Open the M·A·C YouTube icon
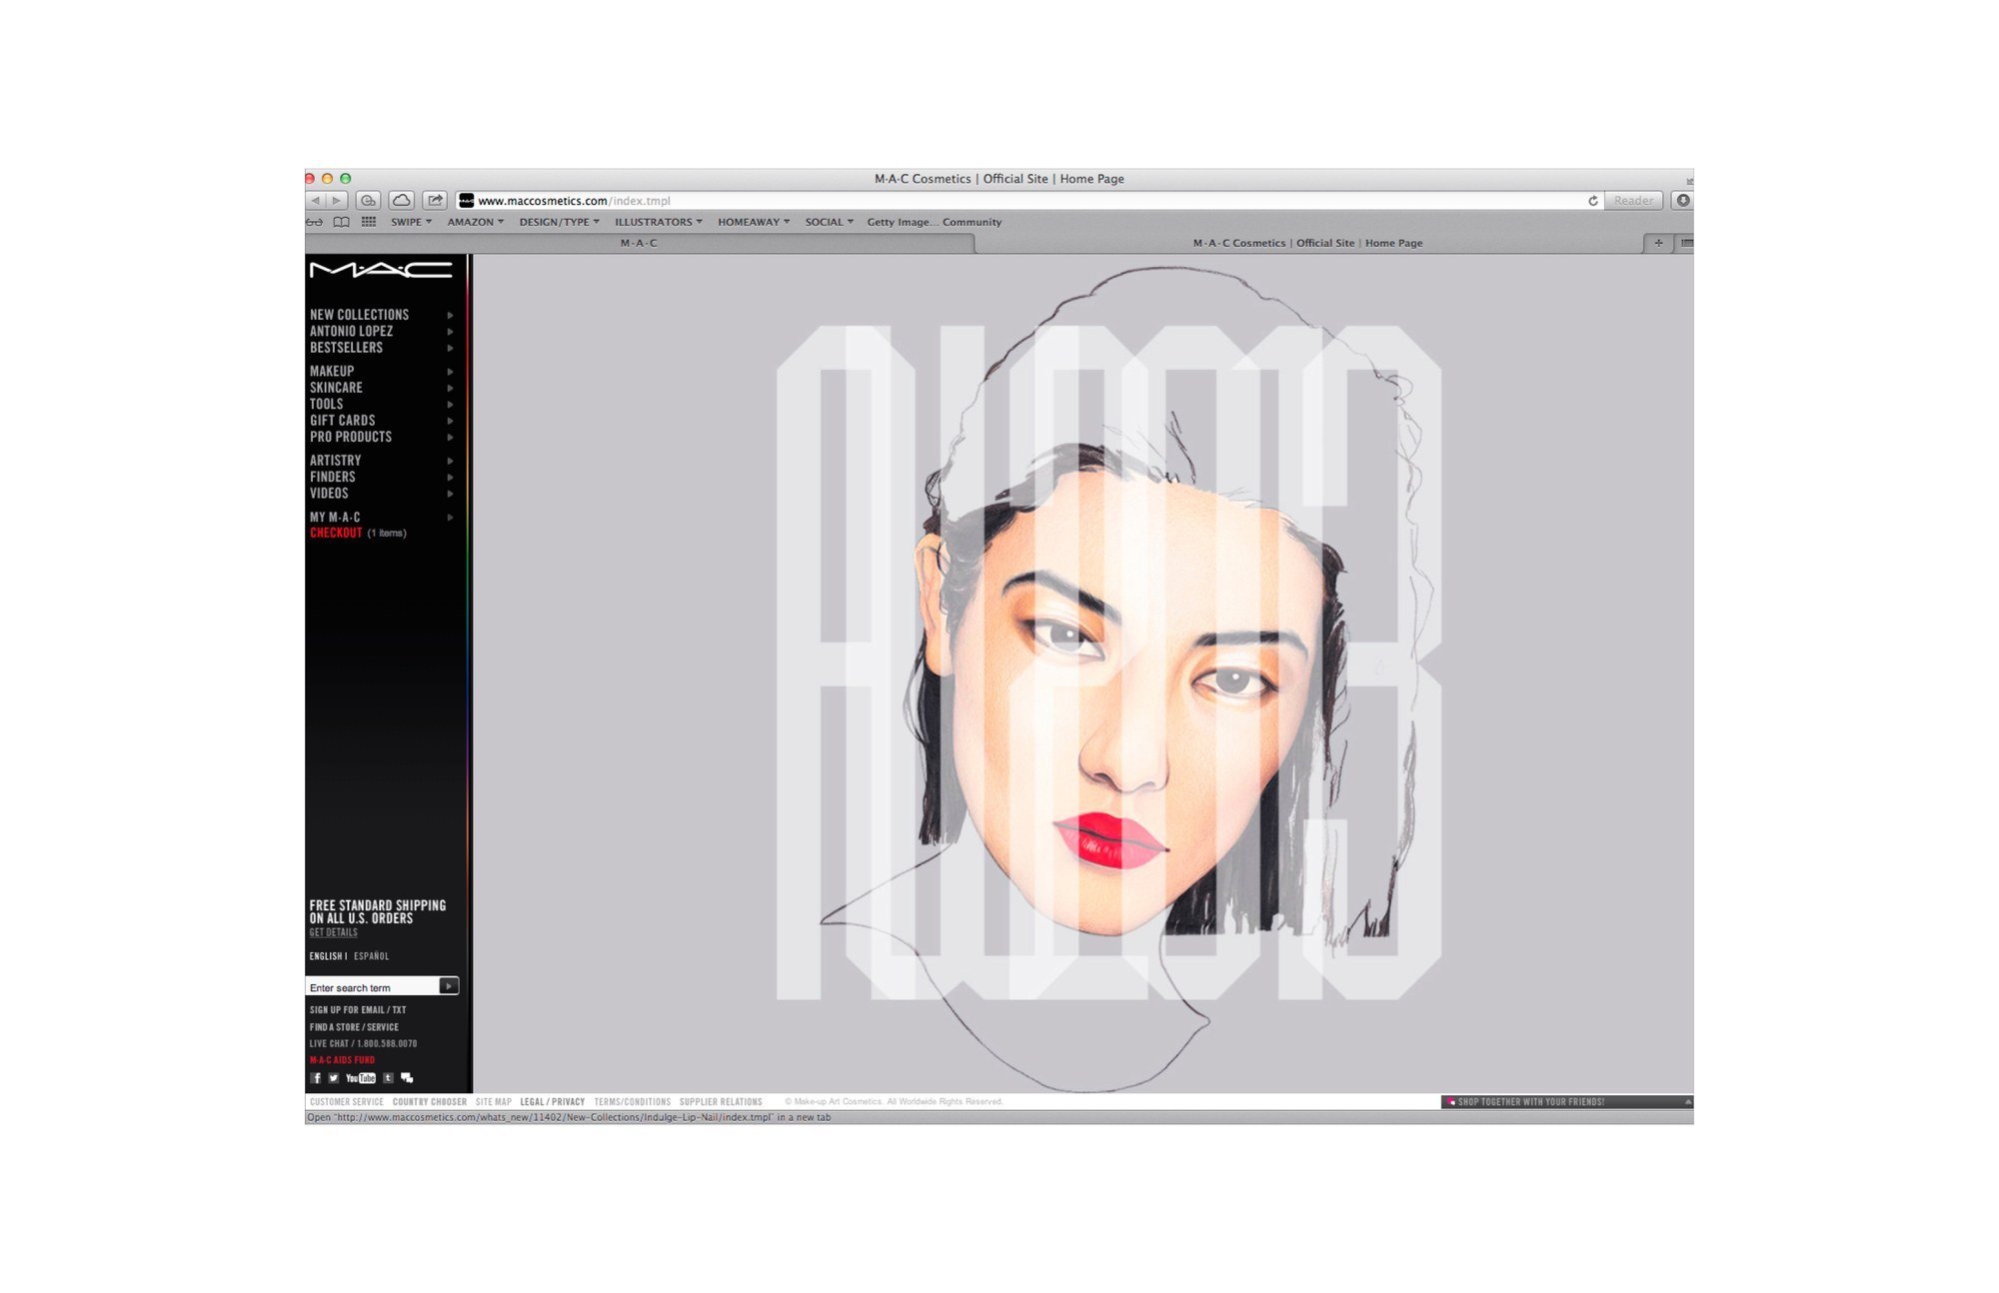 [x=361, y=1078]
